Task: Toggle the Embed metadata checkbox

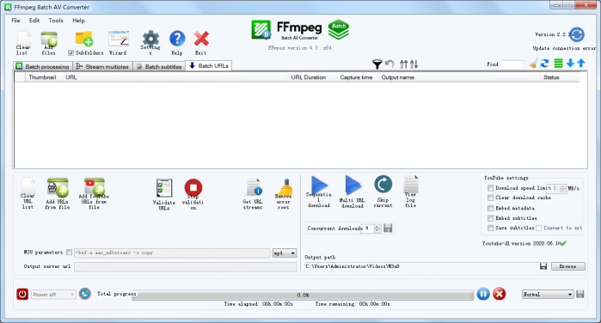Action: tap(490, 208)
